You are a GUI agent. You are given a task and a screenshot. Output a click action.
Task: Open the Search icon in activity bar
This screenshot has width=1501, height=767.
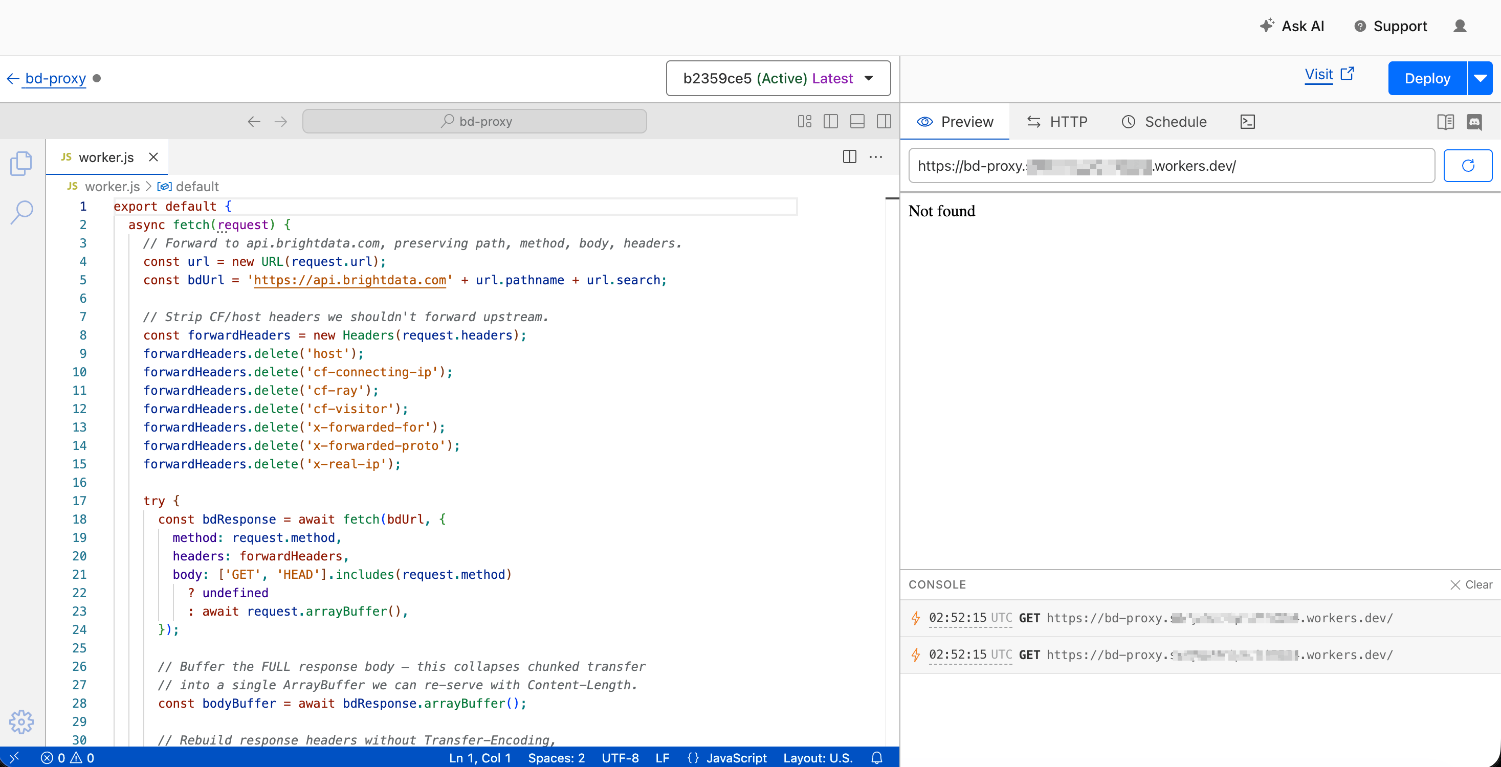[21, 212]
